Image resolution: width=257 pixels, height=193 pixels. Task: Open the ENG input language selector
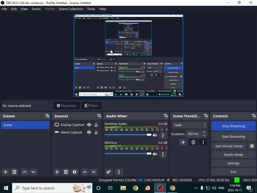tap(221, 188)
